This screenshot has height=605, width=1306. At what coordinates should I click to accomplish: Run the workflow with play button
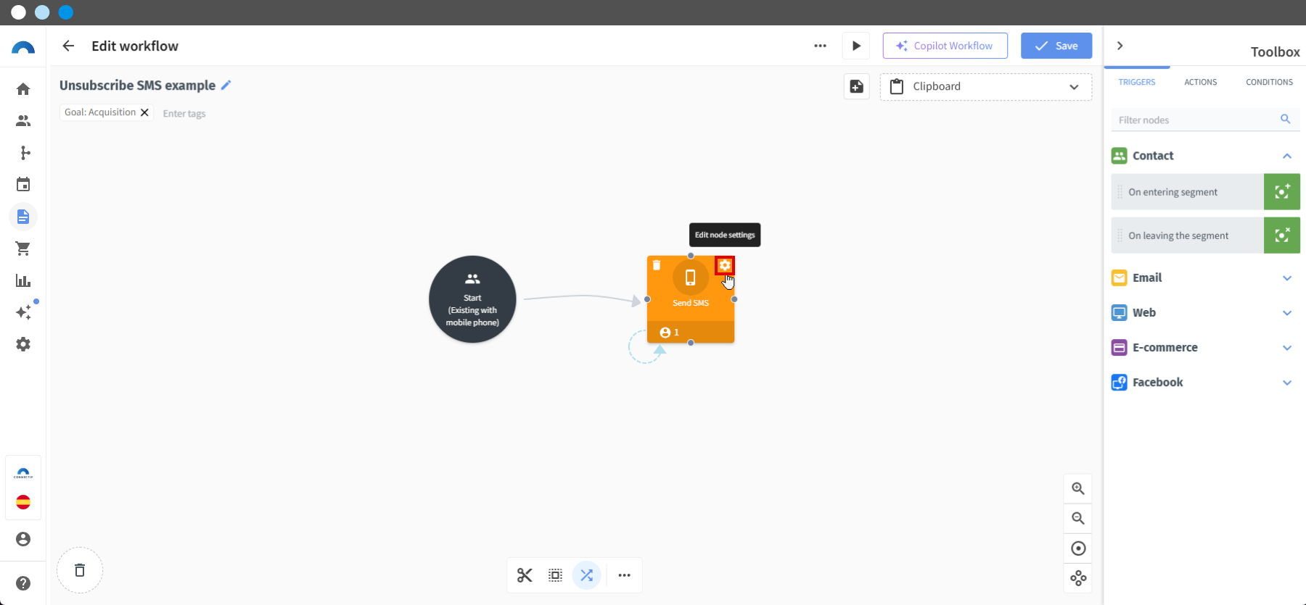click(x=856, y=46)
